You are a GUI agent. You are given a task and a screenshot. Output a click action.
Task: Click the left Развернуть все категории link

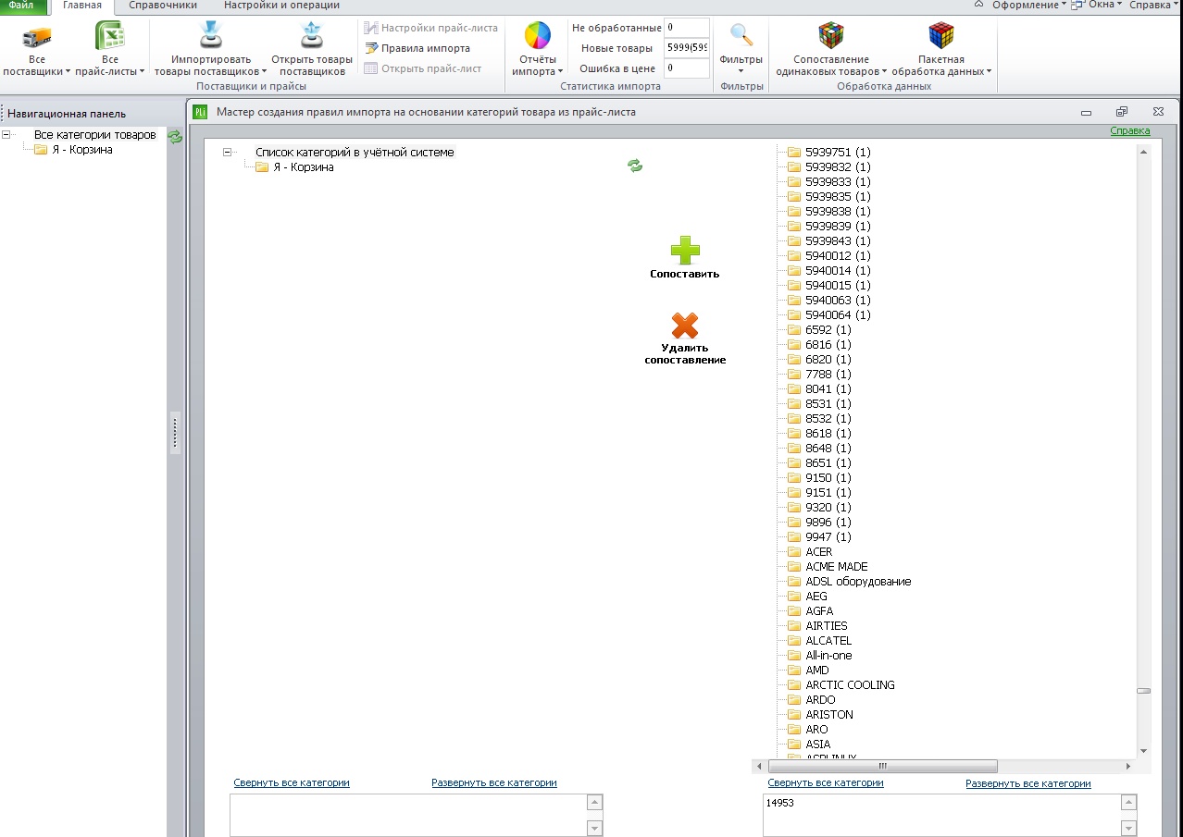coord(494,782)
